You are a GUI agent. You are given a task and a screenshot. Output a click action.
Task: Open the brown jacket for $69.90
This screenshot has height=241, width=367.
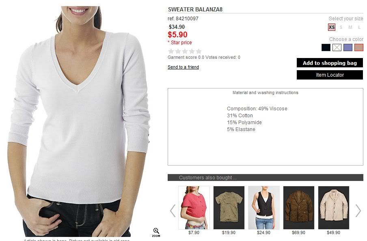(x=299, y=208)
